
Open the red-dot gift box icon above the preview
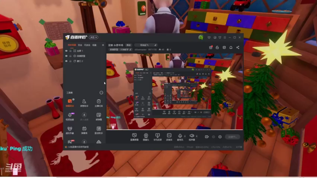pyautogui.click(x=211, y=47)
